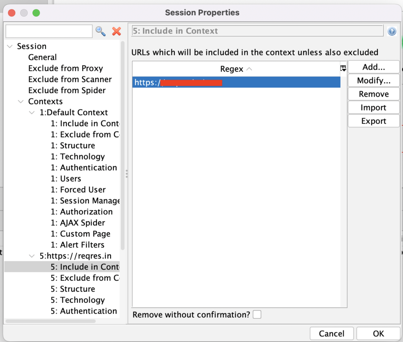Screen dimensions: 403x342
Task: Select General in the session tree
Action: click(43, 57)
